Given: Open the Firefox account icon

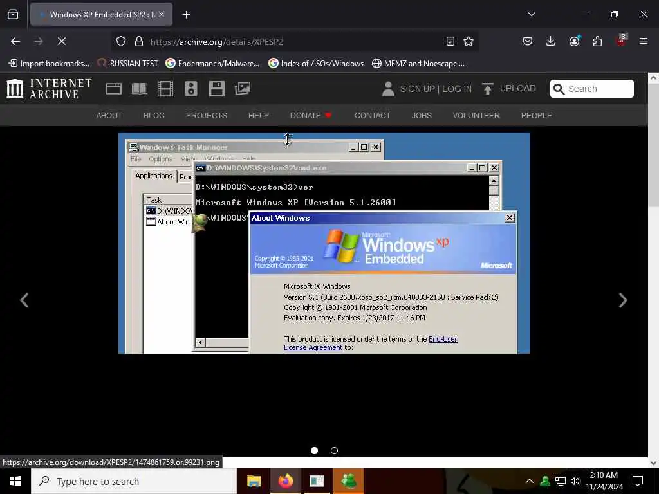Looking at the screenshot, I should 574,41.
